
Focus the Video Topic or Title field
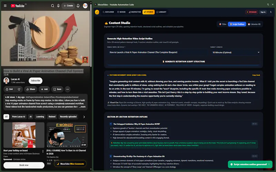click(157, 52)
